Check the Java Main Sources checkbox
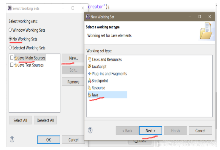This screenshot has width=220, height=150. 12,58
